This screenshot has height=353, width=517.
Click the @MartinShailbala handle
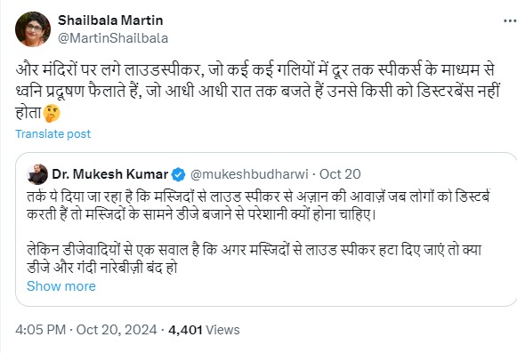[113, 38]
